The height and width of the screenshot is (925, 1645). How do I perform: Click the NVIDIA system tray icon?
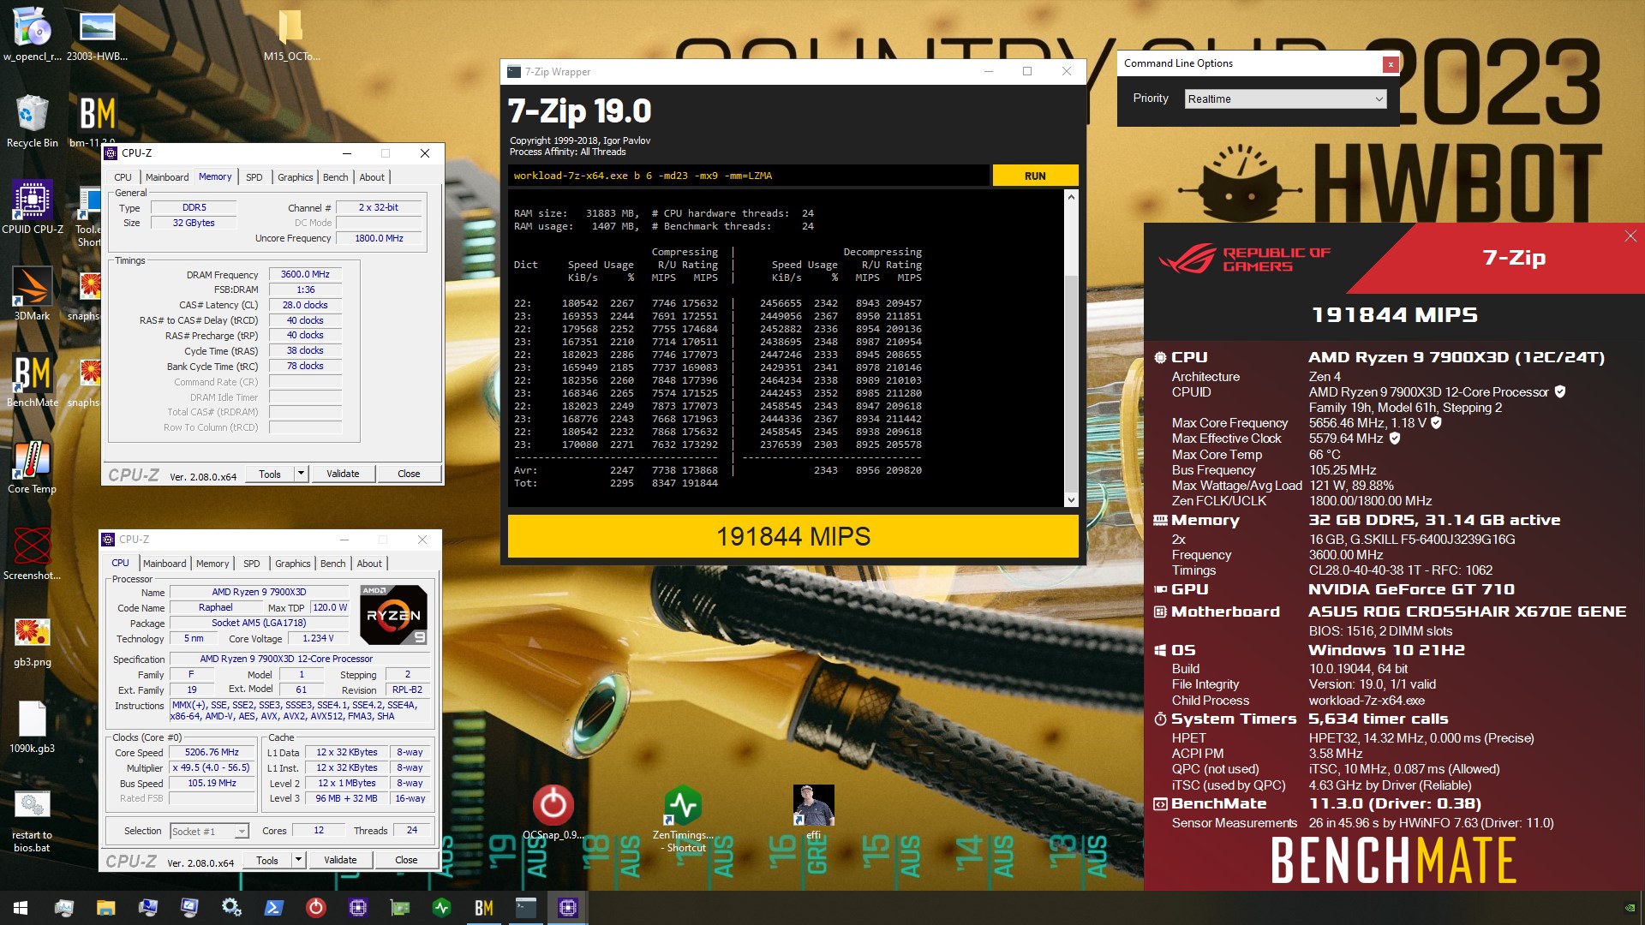[x=1630, y=908]
